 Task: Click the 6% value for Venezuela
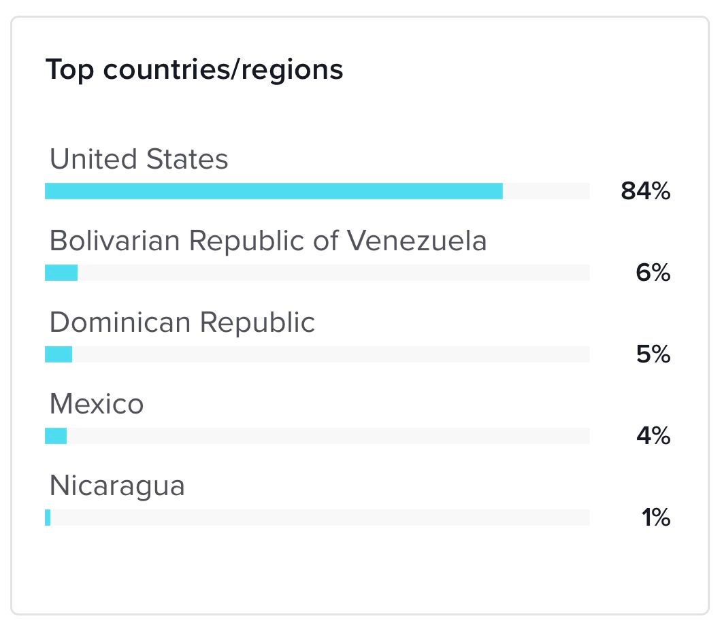pyautogui.click(x=653, y=273)
